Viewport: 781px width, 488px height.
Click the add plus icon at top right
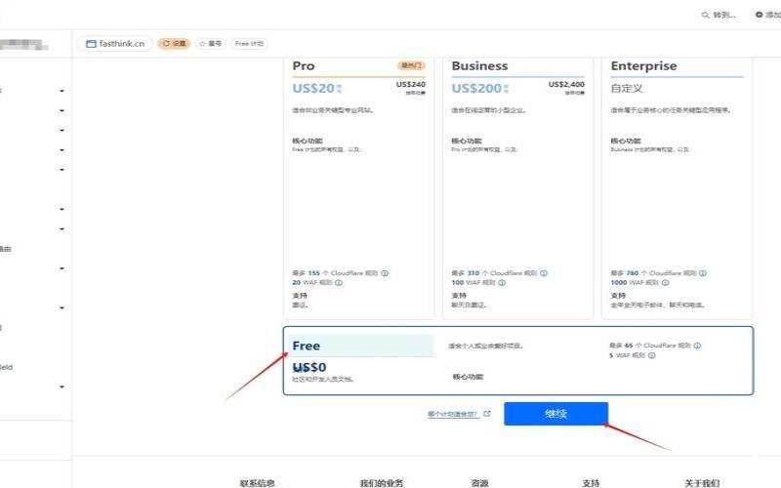tap(760, 15)
